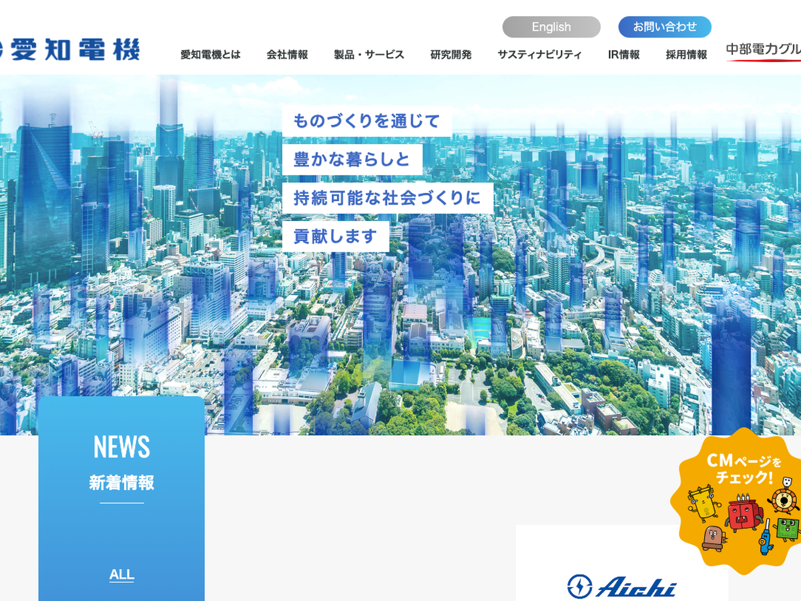Image resolution: width=801 pixels, height=601 pixels.
Task: Select the ALL news filter tab
Action: click(x=121, y=574)
